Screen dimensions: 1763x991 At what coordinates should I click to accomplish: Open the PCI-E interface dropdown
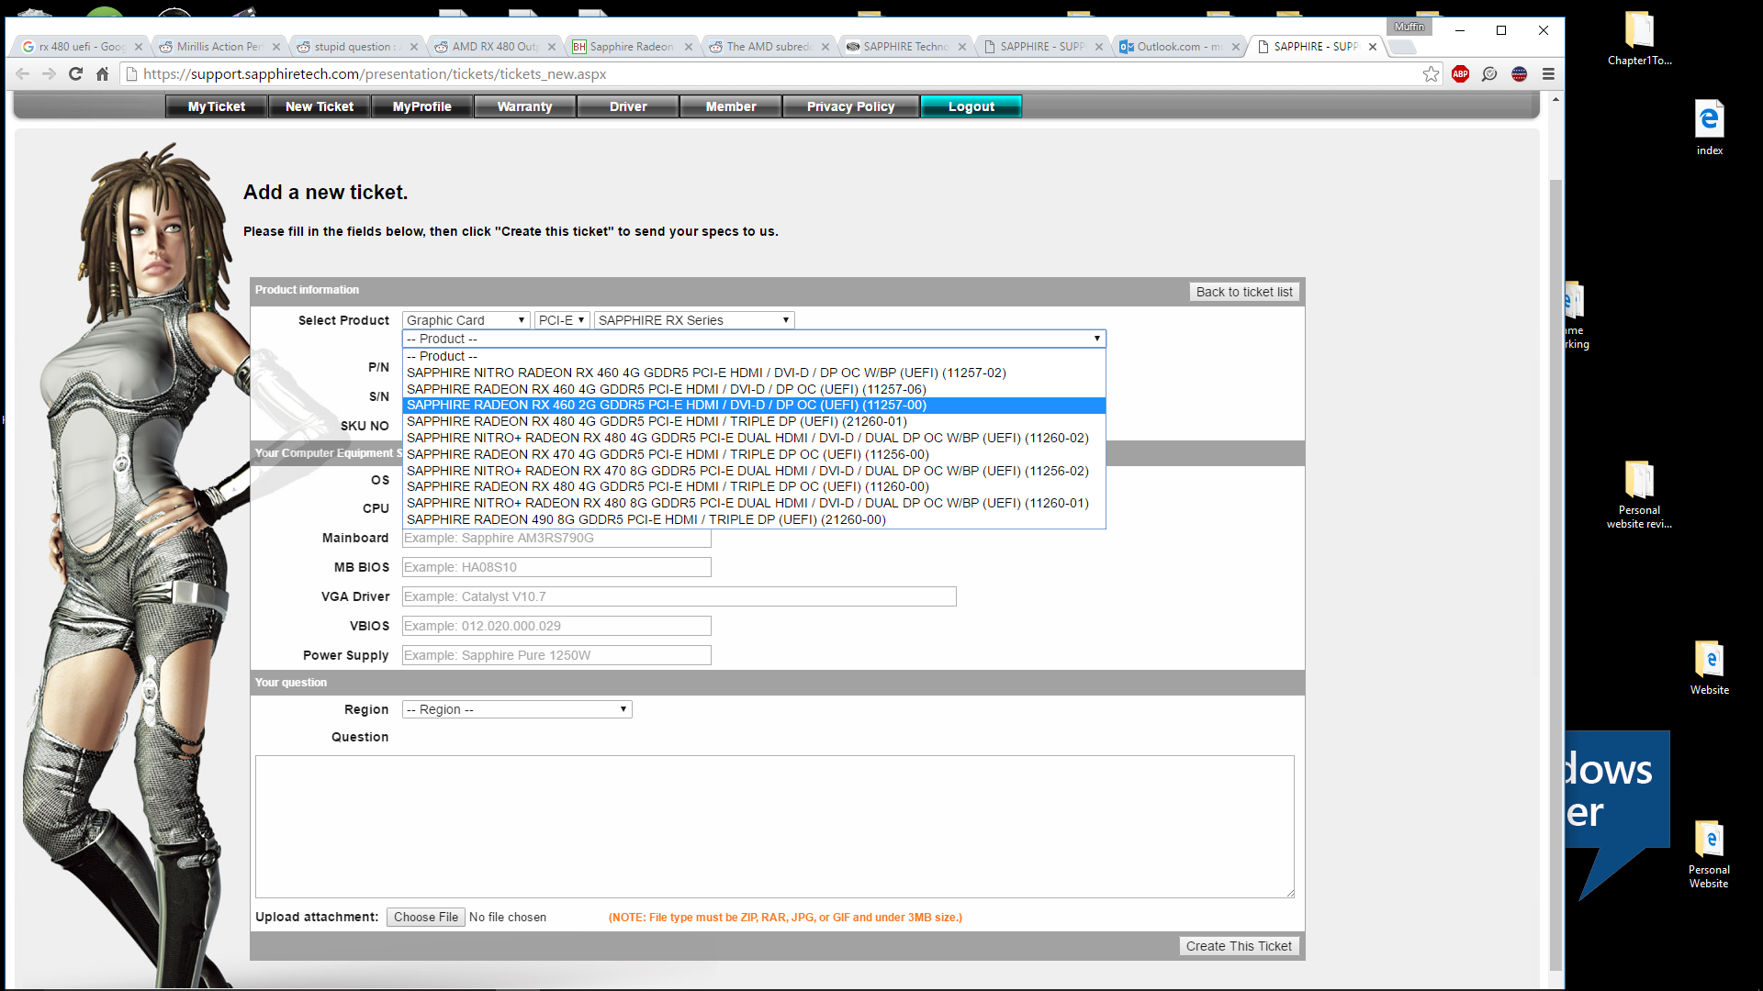(x=561, y=320)
